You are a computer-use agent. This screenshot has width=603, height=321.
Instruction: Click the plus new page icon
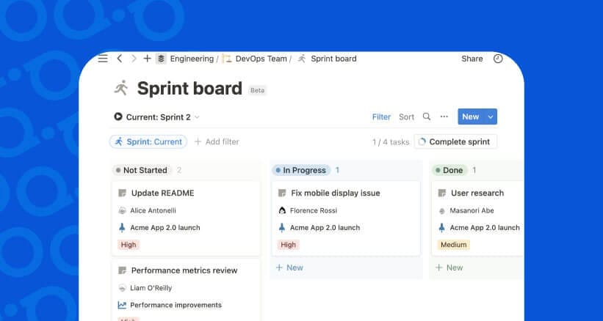(147, 59)
